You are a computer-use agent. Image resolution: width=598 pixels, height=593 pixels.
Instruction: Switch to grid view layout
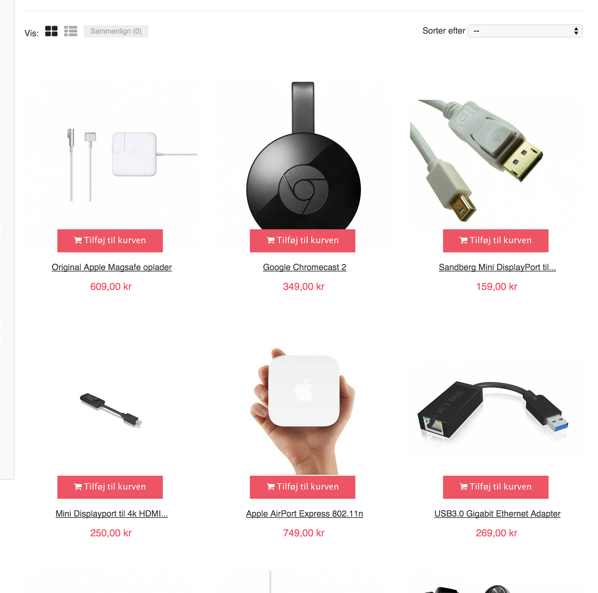tap(51, 31)
